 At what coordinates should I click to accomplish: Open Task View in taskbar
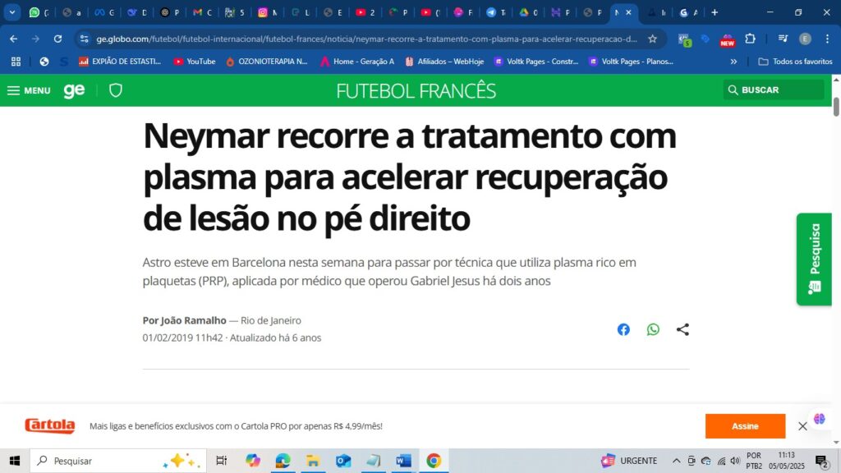tap(221, 461)
